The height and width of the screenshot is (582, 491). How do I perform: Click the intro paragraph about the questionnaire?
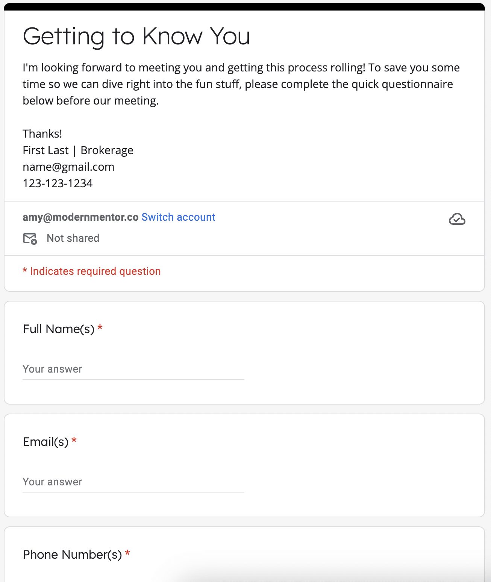(241, 84)
